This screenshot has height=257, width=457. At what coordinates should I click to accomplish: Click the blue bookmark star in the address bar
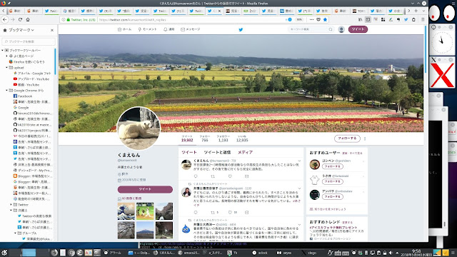(325, 20)
